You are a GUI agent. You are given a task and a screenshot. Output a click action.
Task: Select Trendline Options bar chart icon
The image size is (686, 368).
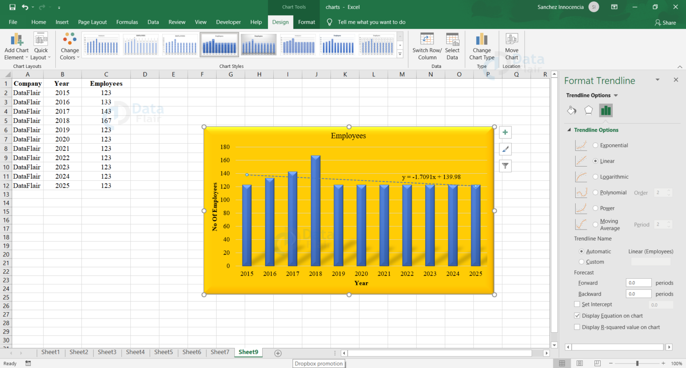tap(606, 110)
